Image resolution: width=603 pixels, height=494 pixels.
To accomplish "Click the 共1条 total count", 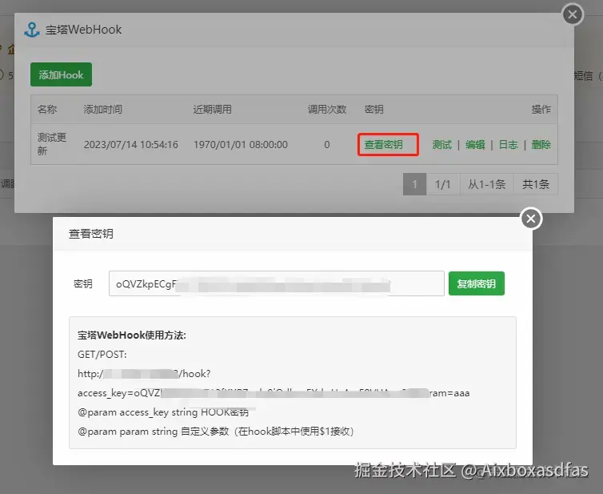I will (x=535, y=184).
